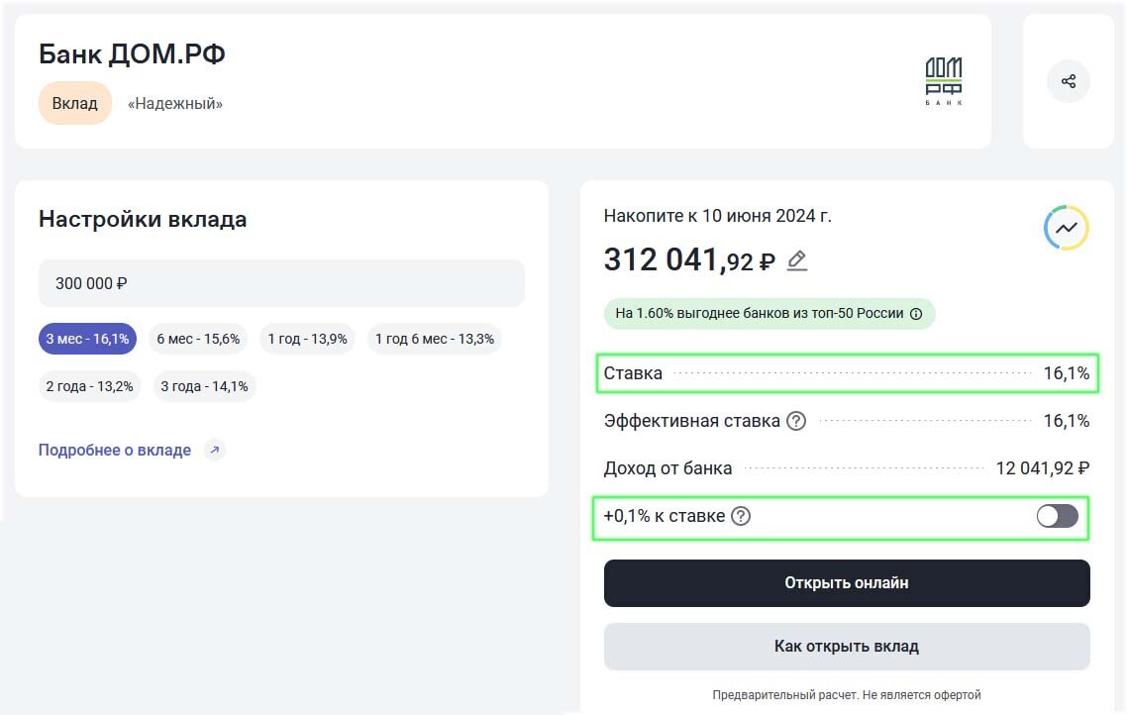Click the На 1.60% выгоднее банков badge
The width and height of the screenshot is (1128, 715).
(769, 314)
